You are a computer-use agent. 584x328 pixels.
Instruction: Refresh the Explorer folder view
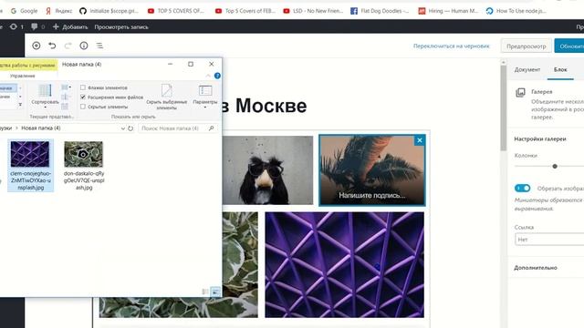coord(130,128)
